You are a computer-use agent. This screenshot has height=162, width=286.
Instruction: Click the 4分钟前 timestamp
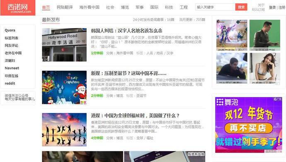97,138
